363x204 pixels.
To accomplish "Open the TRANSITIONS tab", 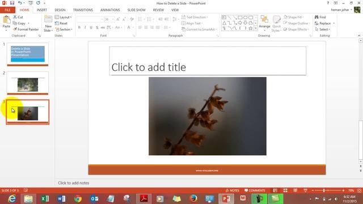I will point(83,10).
